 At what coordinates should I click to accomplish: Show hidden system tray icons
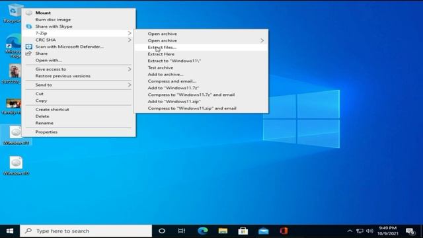tap(350, 231)
